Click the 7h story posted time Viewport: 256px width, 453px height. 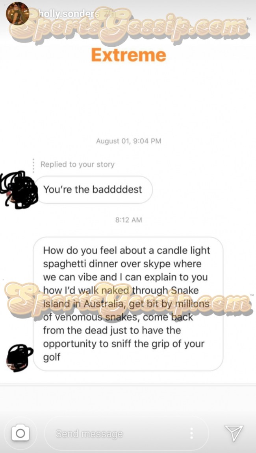point(107,13)
